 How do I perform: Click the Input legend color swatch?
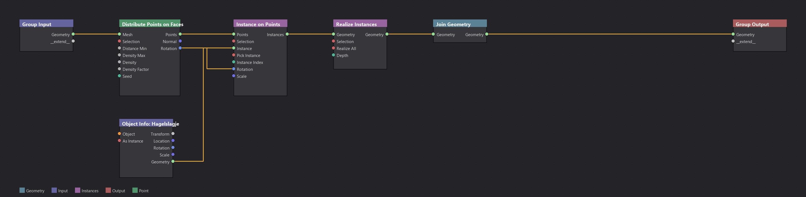(54, 190)
